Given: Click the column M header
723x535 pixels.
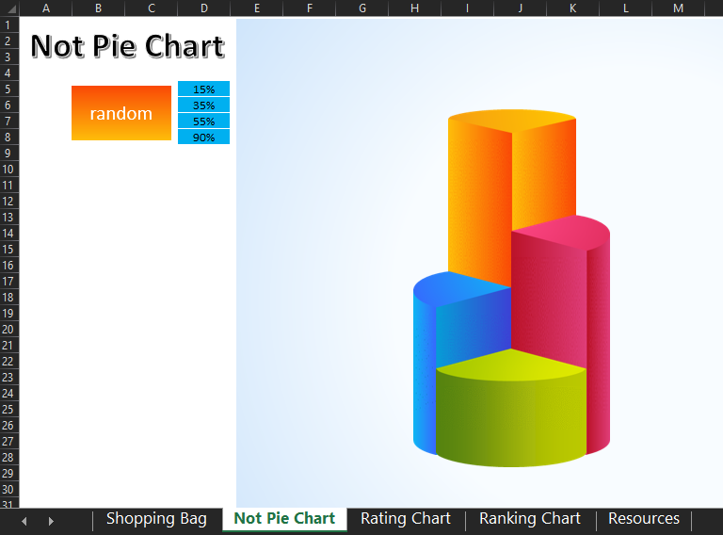Looking at the screenshot, I should point(679,8).
